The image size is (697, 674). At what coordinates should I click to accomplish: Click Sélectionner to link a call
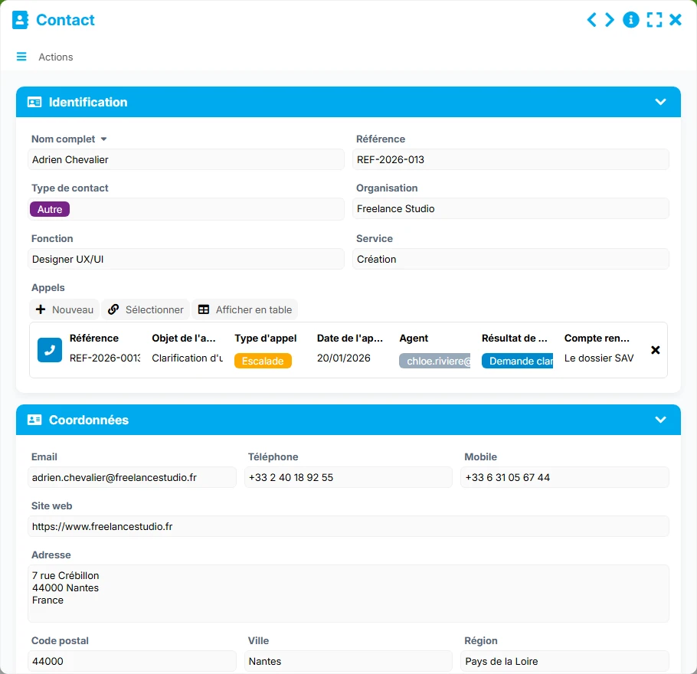pyautogui.click(x=146, y=309)
